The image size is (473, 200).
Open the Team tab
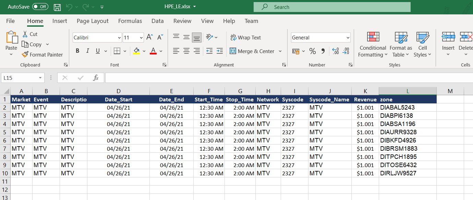(x=251, y=21)
